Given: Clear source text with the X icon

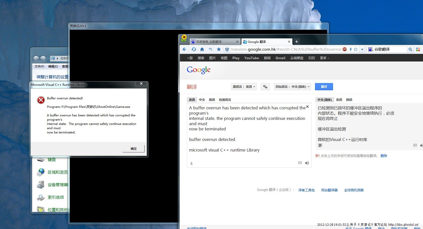Looking at the screenshot, I should pos(307,107).
